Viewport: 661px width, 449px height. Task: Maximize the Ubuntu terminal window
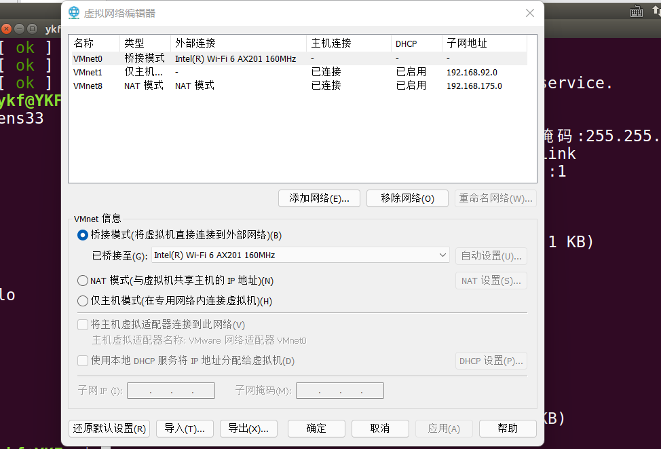(32, 29)
